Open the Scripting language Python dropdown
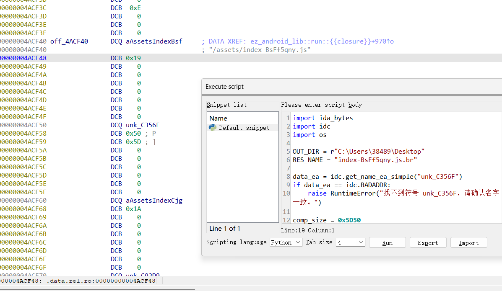 click(x=286, y=242)
